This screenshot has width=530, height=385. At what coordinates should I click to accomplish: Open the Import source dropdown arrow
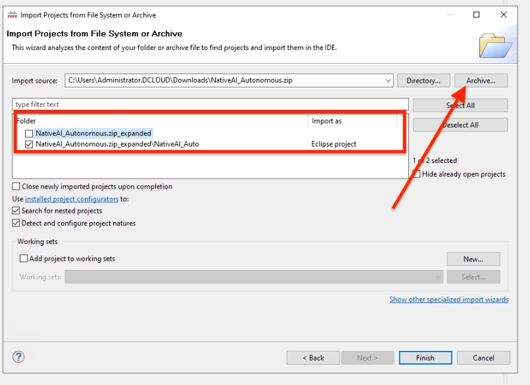click(x=388, y=81)
